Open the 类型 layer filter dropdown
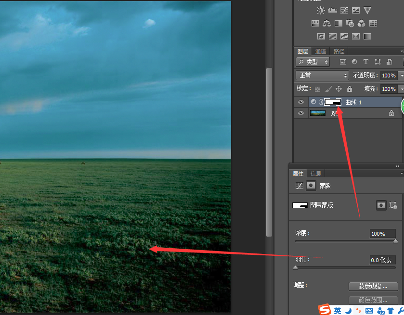Viewport: 404px width, 315px height. point(313,62)
